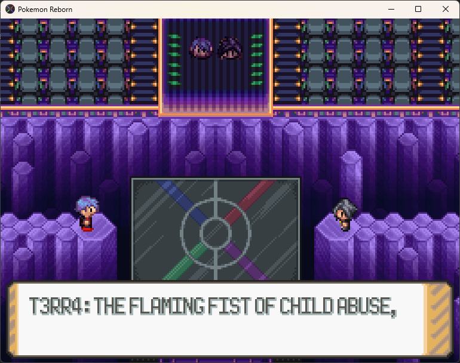This screenshot has height=363, width=460.
Task: Close the Pokemon Reborn window
Action: (445, 9)
